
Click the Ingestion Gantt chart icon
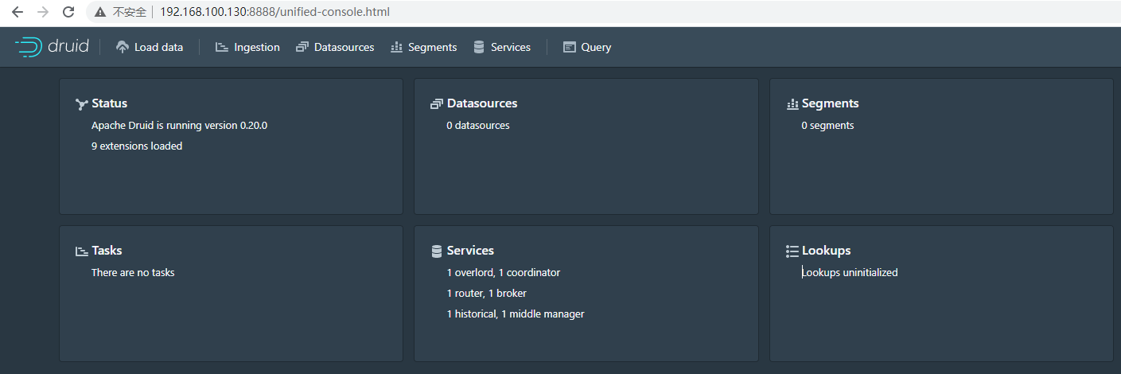tap(221, 47)
